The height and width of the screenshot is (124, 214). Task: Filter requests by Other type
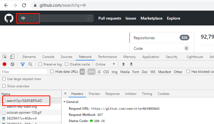point(178,72)
